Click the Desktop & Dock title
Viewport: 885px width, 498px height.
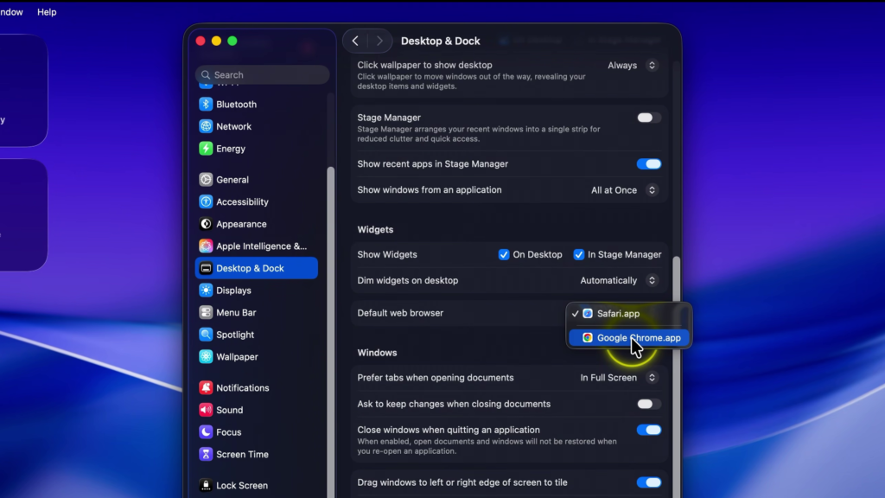(x=440, y=41)
